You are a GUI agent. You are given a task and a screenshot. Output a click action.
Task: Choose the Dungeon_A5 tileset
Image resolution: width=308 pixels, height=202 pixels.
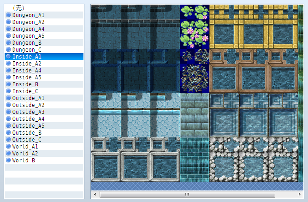click(x=44, y=36)
